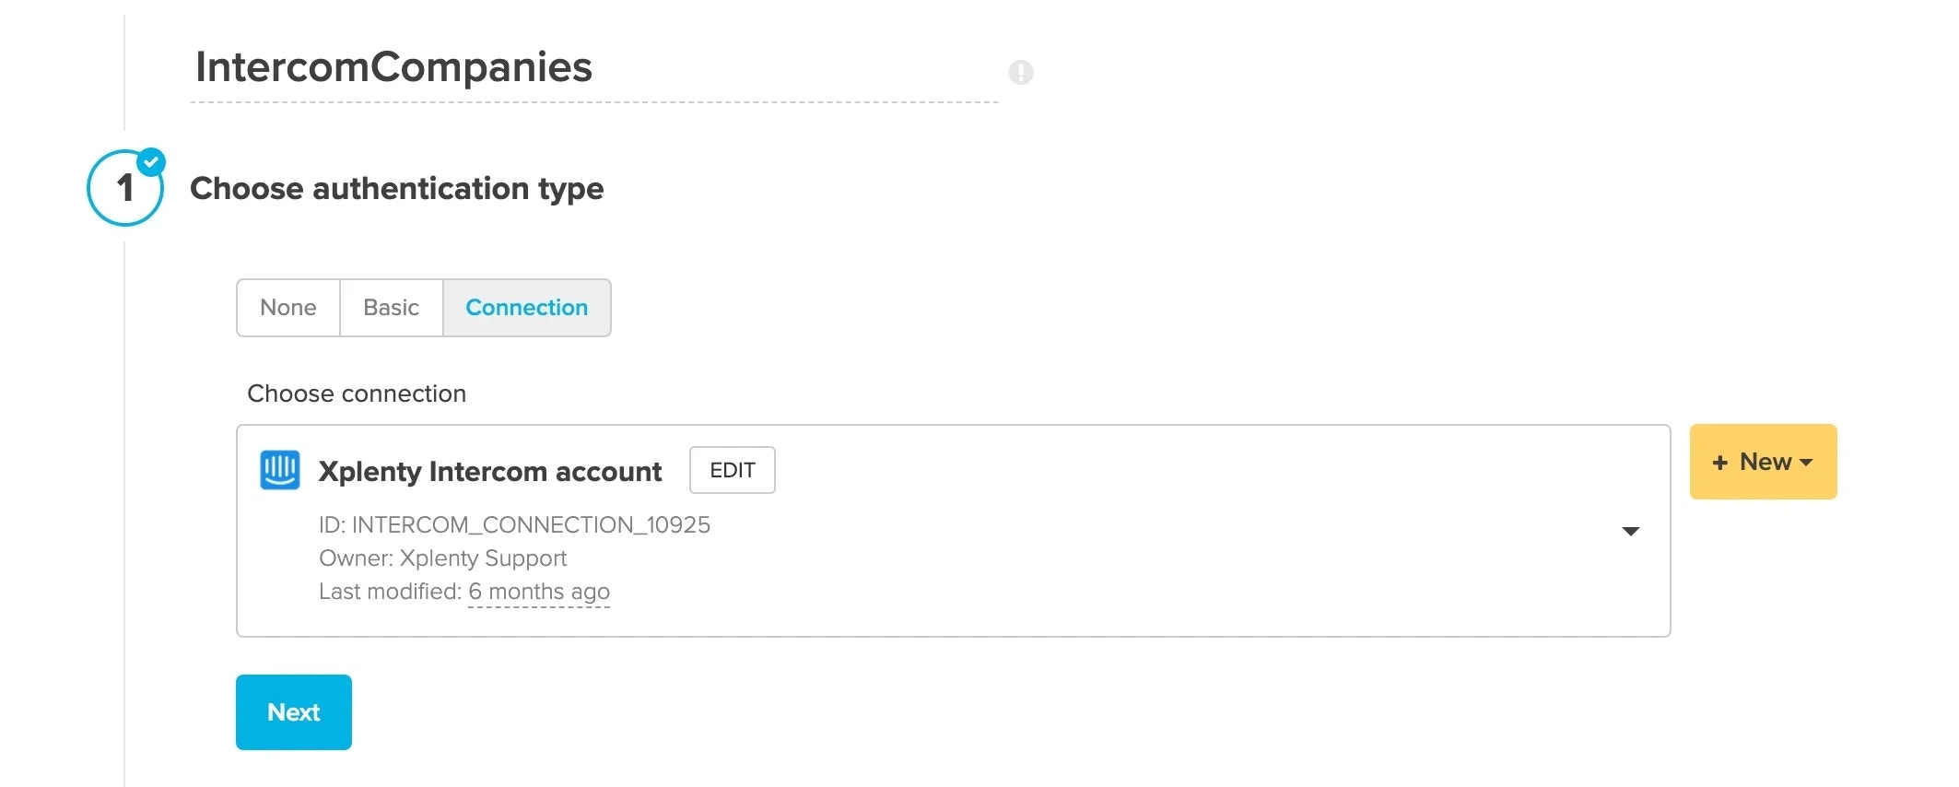1959x787 pixels.
Task: Select the Basic authentication option
Action: pyautogui.click(x=391, y=308)
